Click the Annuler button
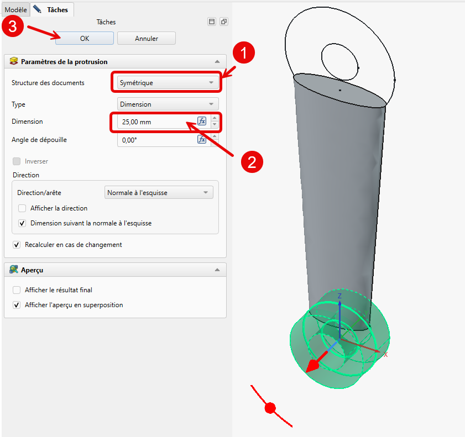 coord(146,39)
